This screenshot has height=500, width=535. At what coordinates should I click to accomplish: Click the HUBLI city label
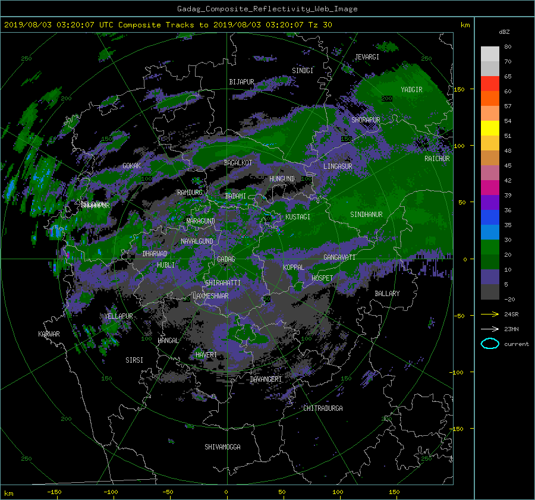pyautogui.click(x=165, y=265)
